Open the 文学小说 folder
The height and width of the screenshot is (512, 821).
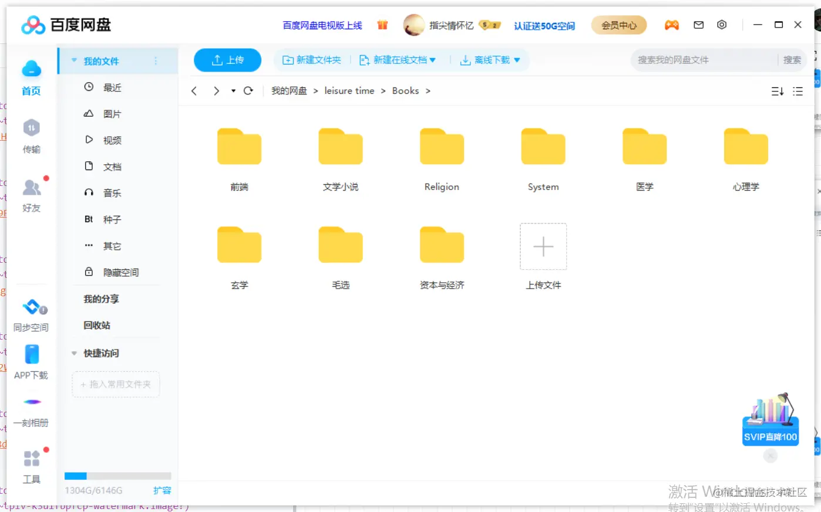(341, 160)
